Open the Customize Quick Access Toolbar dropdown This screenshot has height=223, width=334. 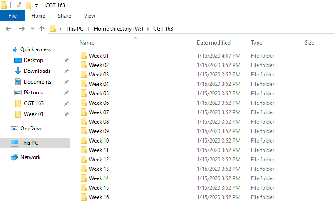[x=37, y=6]
